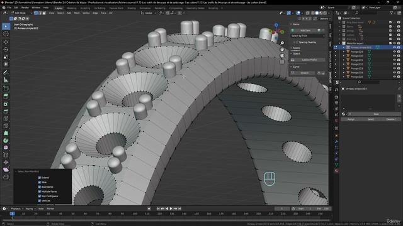This screenshot has height=226, width=403.
Task: Select the Move tool
Action: coord(6,42)
